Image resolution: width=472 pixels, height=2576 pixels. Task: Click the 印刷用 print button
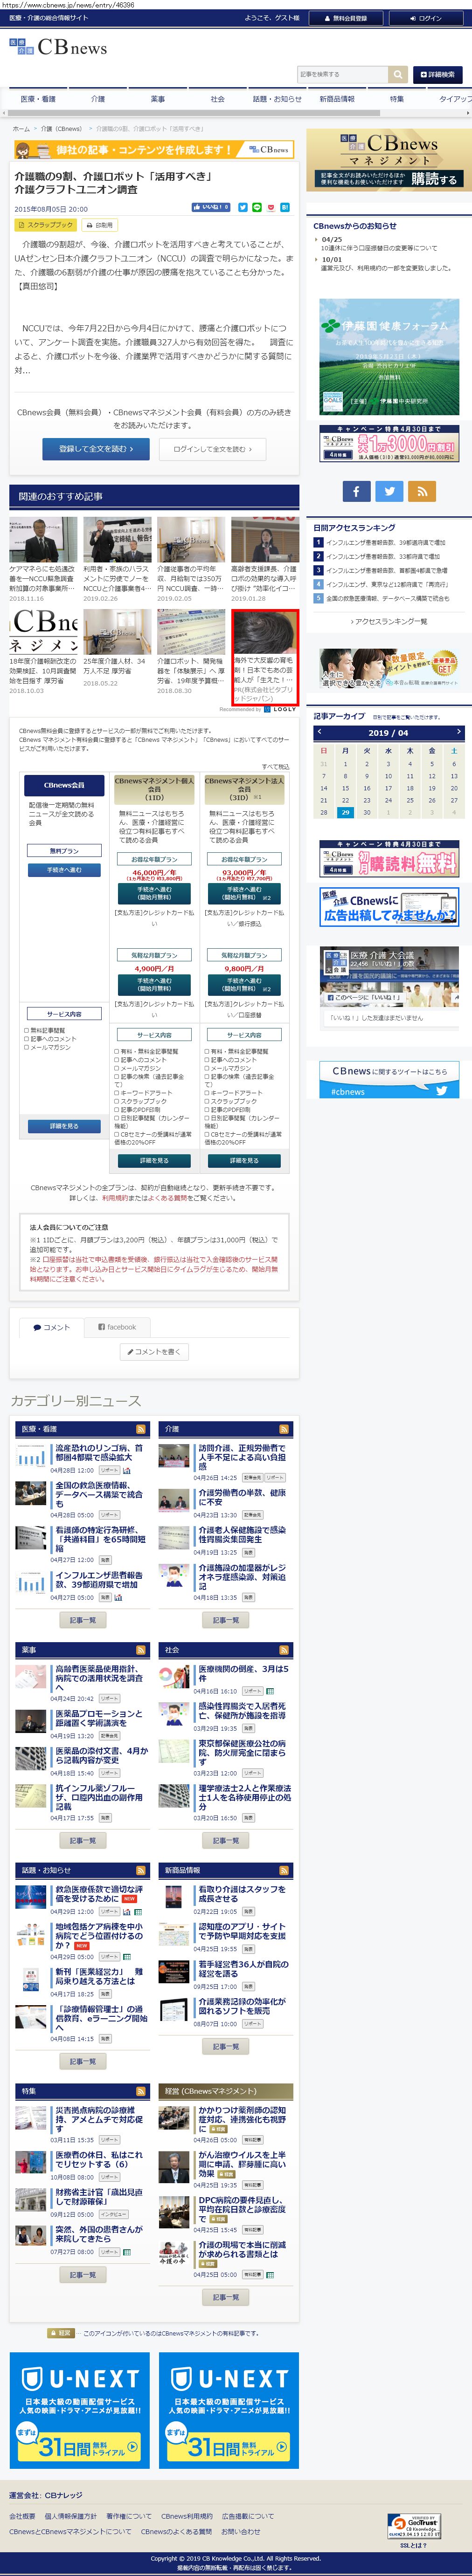(x=100, y=225)
